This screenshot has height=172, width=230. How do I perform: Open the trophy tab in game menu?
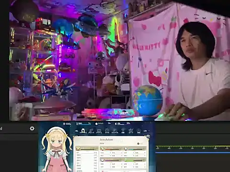point(123,131)
